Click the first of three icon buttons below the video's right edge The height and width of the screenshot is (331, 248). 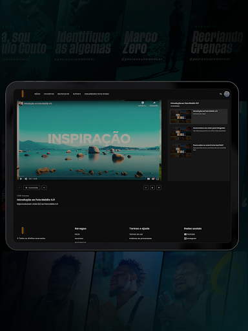146,187
